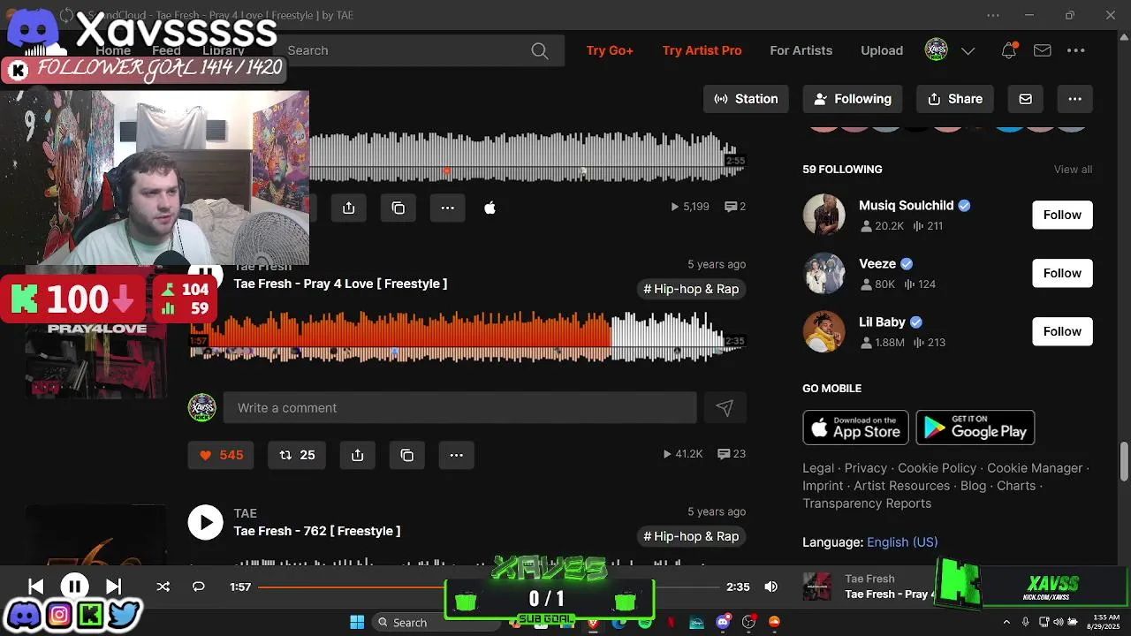Skip to previous track in the player bar
The image size is (1131, 636).
(x=35, y=587)
